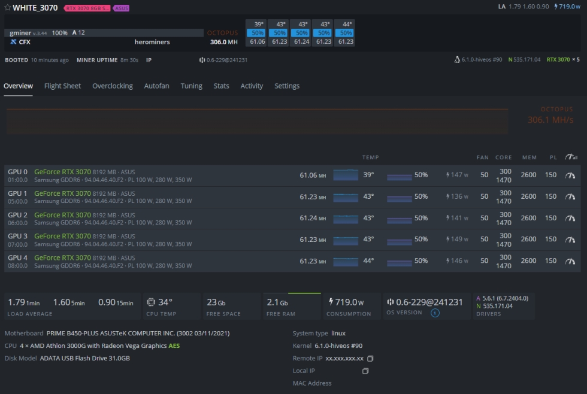The image size is (587, 394).
Task: Open overclock settings for all GPUs icon
Action: point(571,157)
